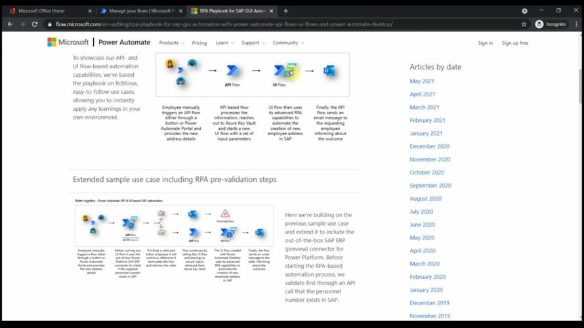Open the Incognito profile indicator

pyautogui.click(x=551, y=24)
